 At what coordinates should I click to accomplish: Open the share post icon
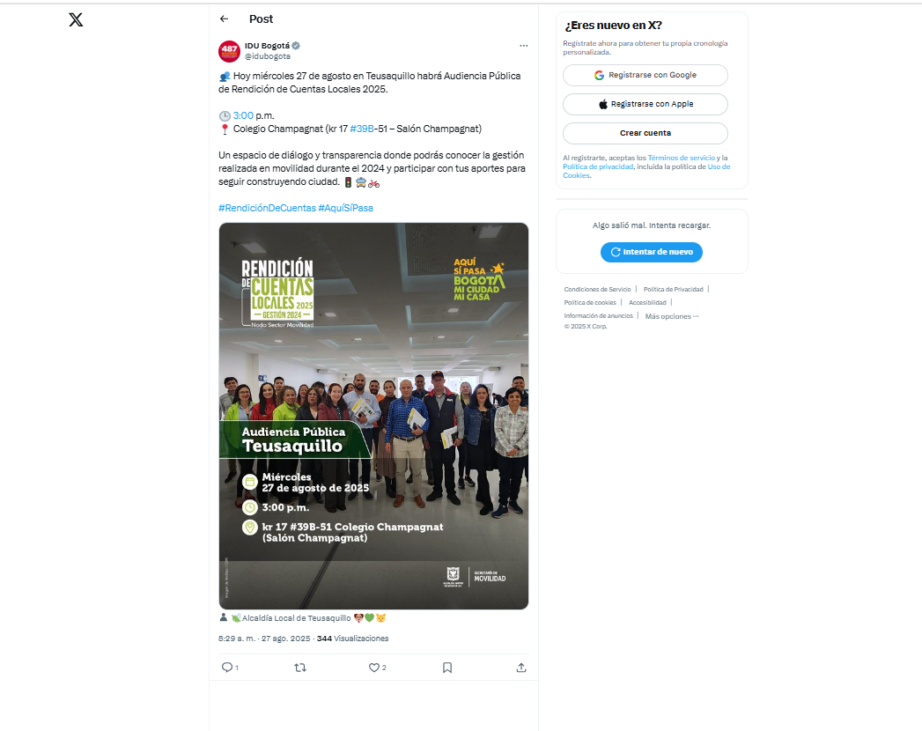(x=521, y=667)
